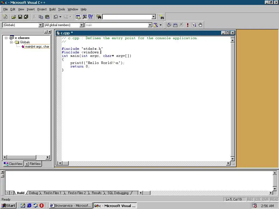Open the main members dropdown
Screen dimensions: 279x209
pos(150,25)
